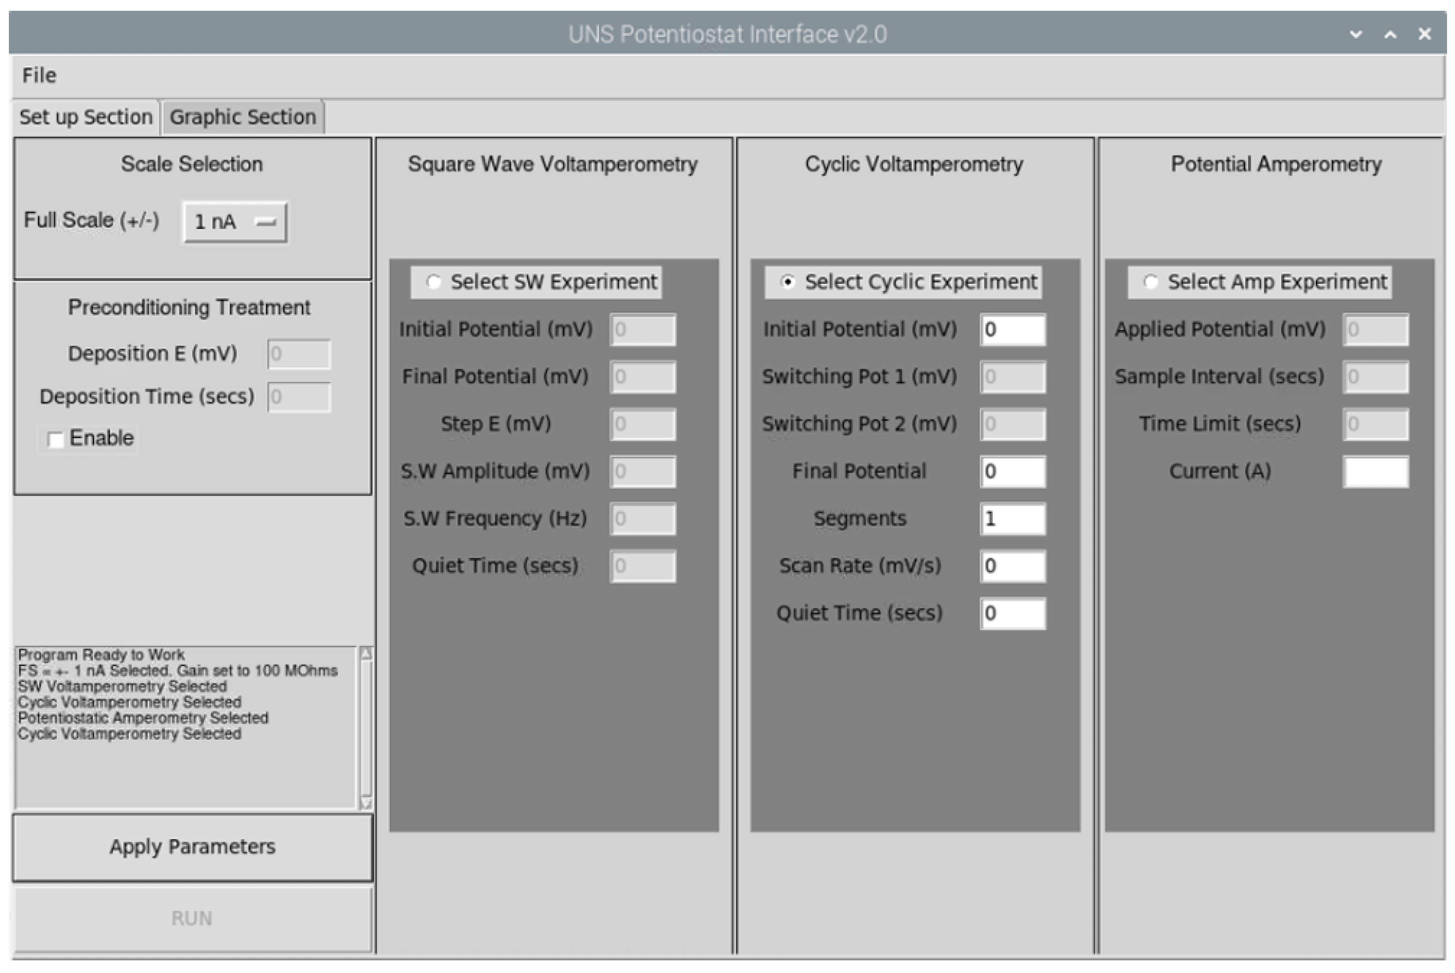Select Amp Experiment radio button

1150,282
